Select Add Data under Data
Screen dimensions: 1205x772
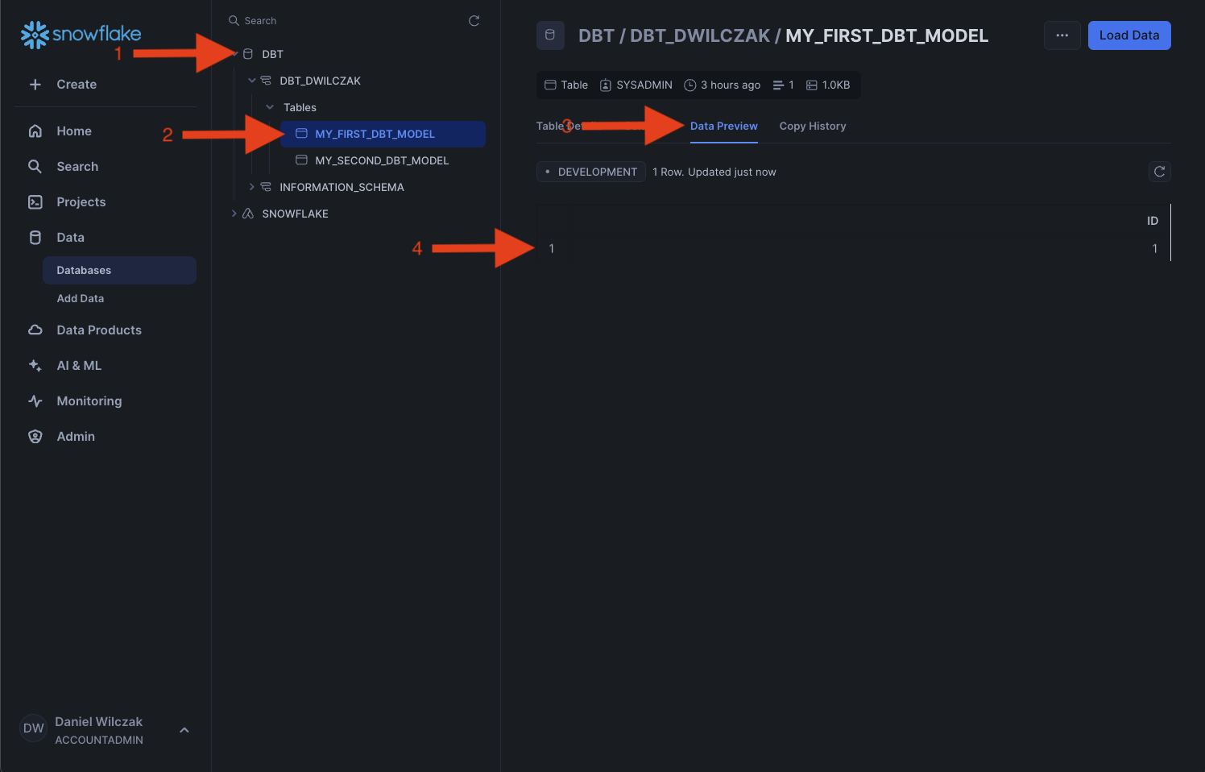(x=80, y=298)
